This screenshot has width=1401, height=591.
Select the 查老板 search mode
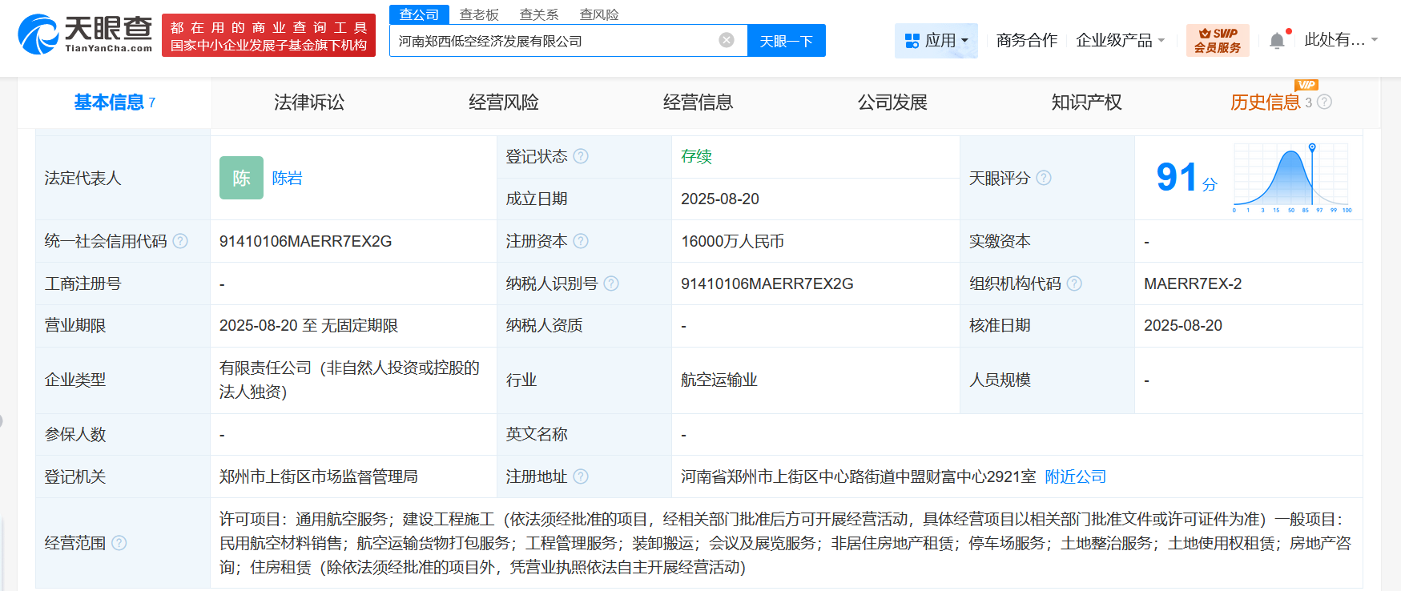pyautogui.click(x=478, y=14)
